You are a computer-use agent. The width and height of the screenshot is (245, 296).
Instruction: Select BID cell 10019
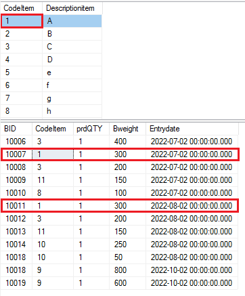coord(16,283)
